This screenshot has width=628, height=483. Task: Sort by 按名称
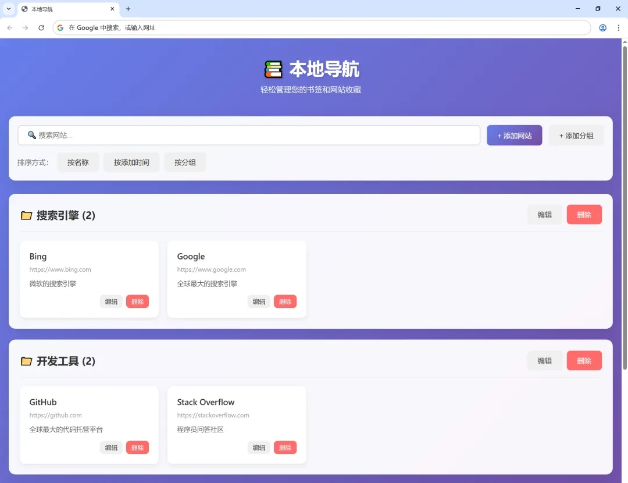(78, 162)
